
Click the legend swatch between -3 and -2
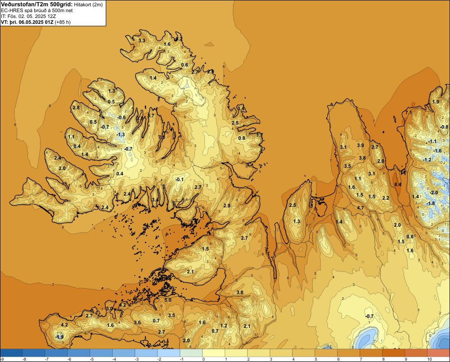(146, 353)
